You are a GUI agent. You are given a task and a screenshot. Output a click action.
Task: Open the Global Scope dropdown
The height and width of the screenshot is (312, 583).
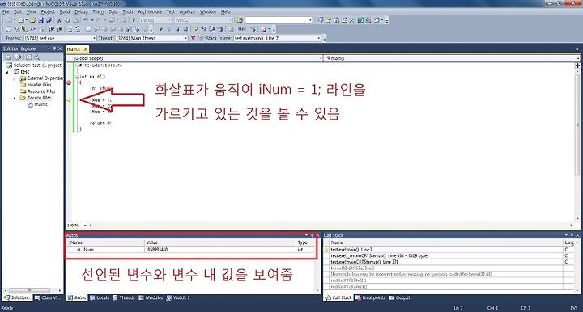pyautogui.click(x=194, y=58)
